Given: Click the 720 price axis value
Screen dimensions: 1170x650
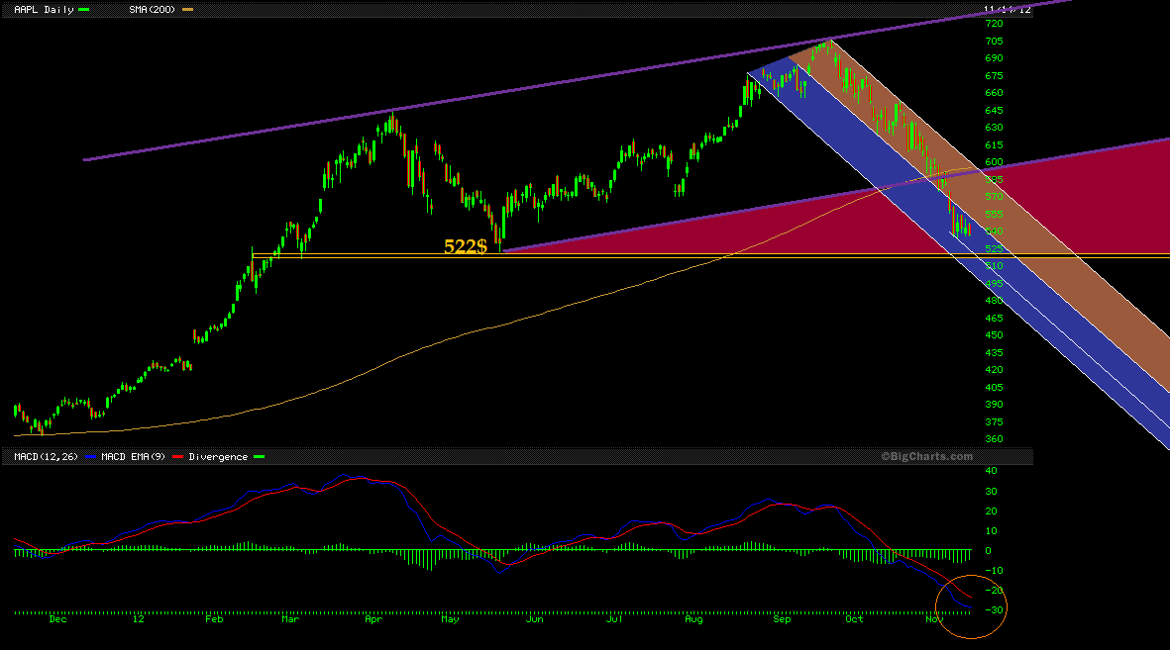Looking at the screenshot, I should (x=994, y=24).
